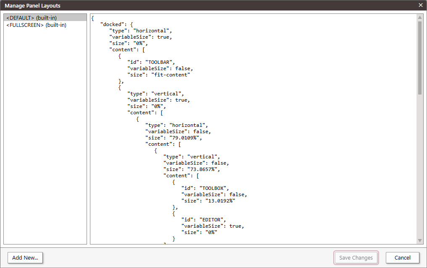This screenshot has width=427, height=268.
Task: Click the Add New... button
Action: tap(25, 257)
